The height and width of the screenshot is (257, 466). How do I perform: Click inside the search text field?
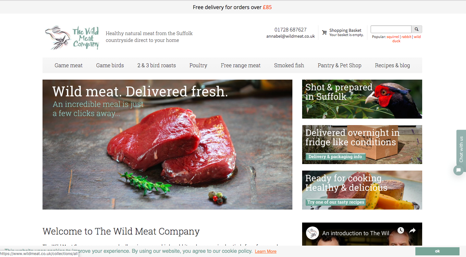pos(391,29)
